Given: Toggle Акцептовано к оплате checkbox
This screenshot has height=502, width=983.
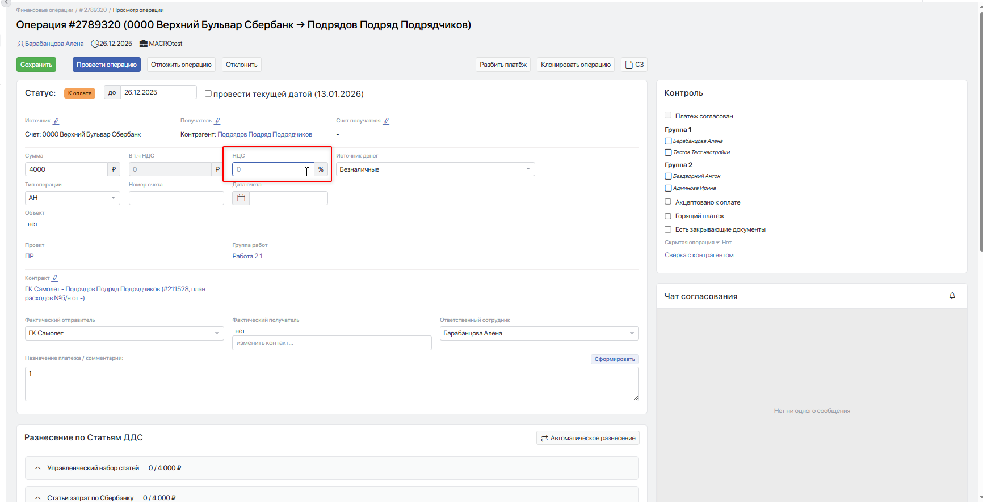Looking at the screenshot, I should [x=668, y=202].
